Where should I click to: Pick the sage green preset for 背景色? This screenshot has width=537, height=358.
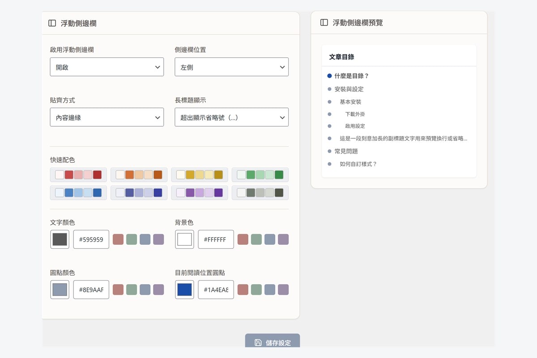(x=256, y=239)
